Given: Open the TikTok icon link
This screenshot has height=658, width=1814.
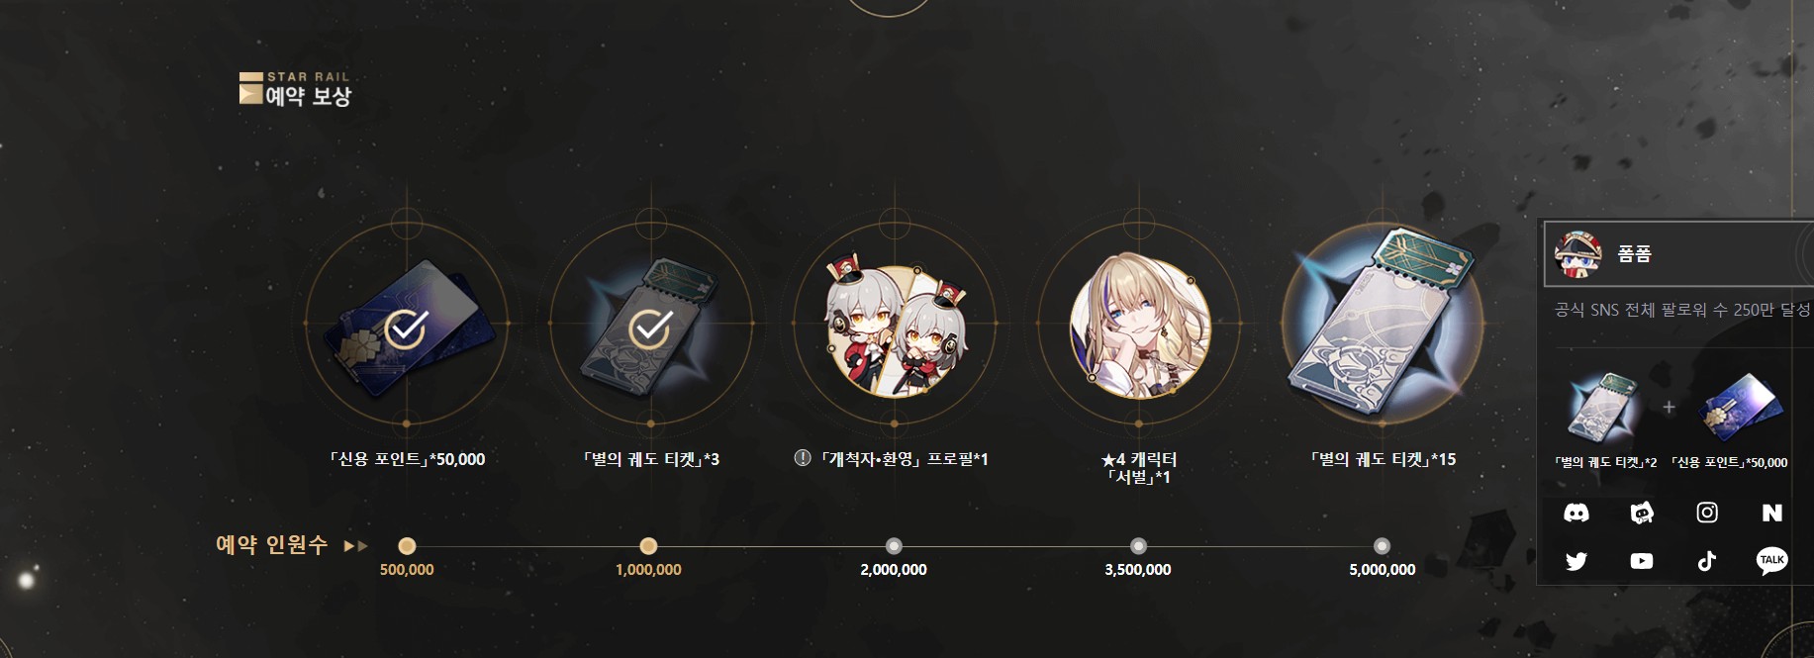Looking at the screenshot, I should 1707,561.
